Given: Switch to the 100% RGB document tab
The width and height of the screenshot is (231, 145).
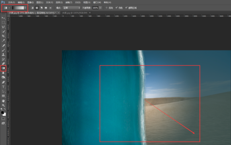Looking at the screenshot, I should [x=75, y=13].
